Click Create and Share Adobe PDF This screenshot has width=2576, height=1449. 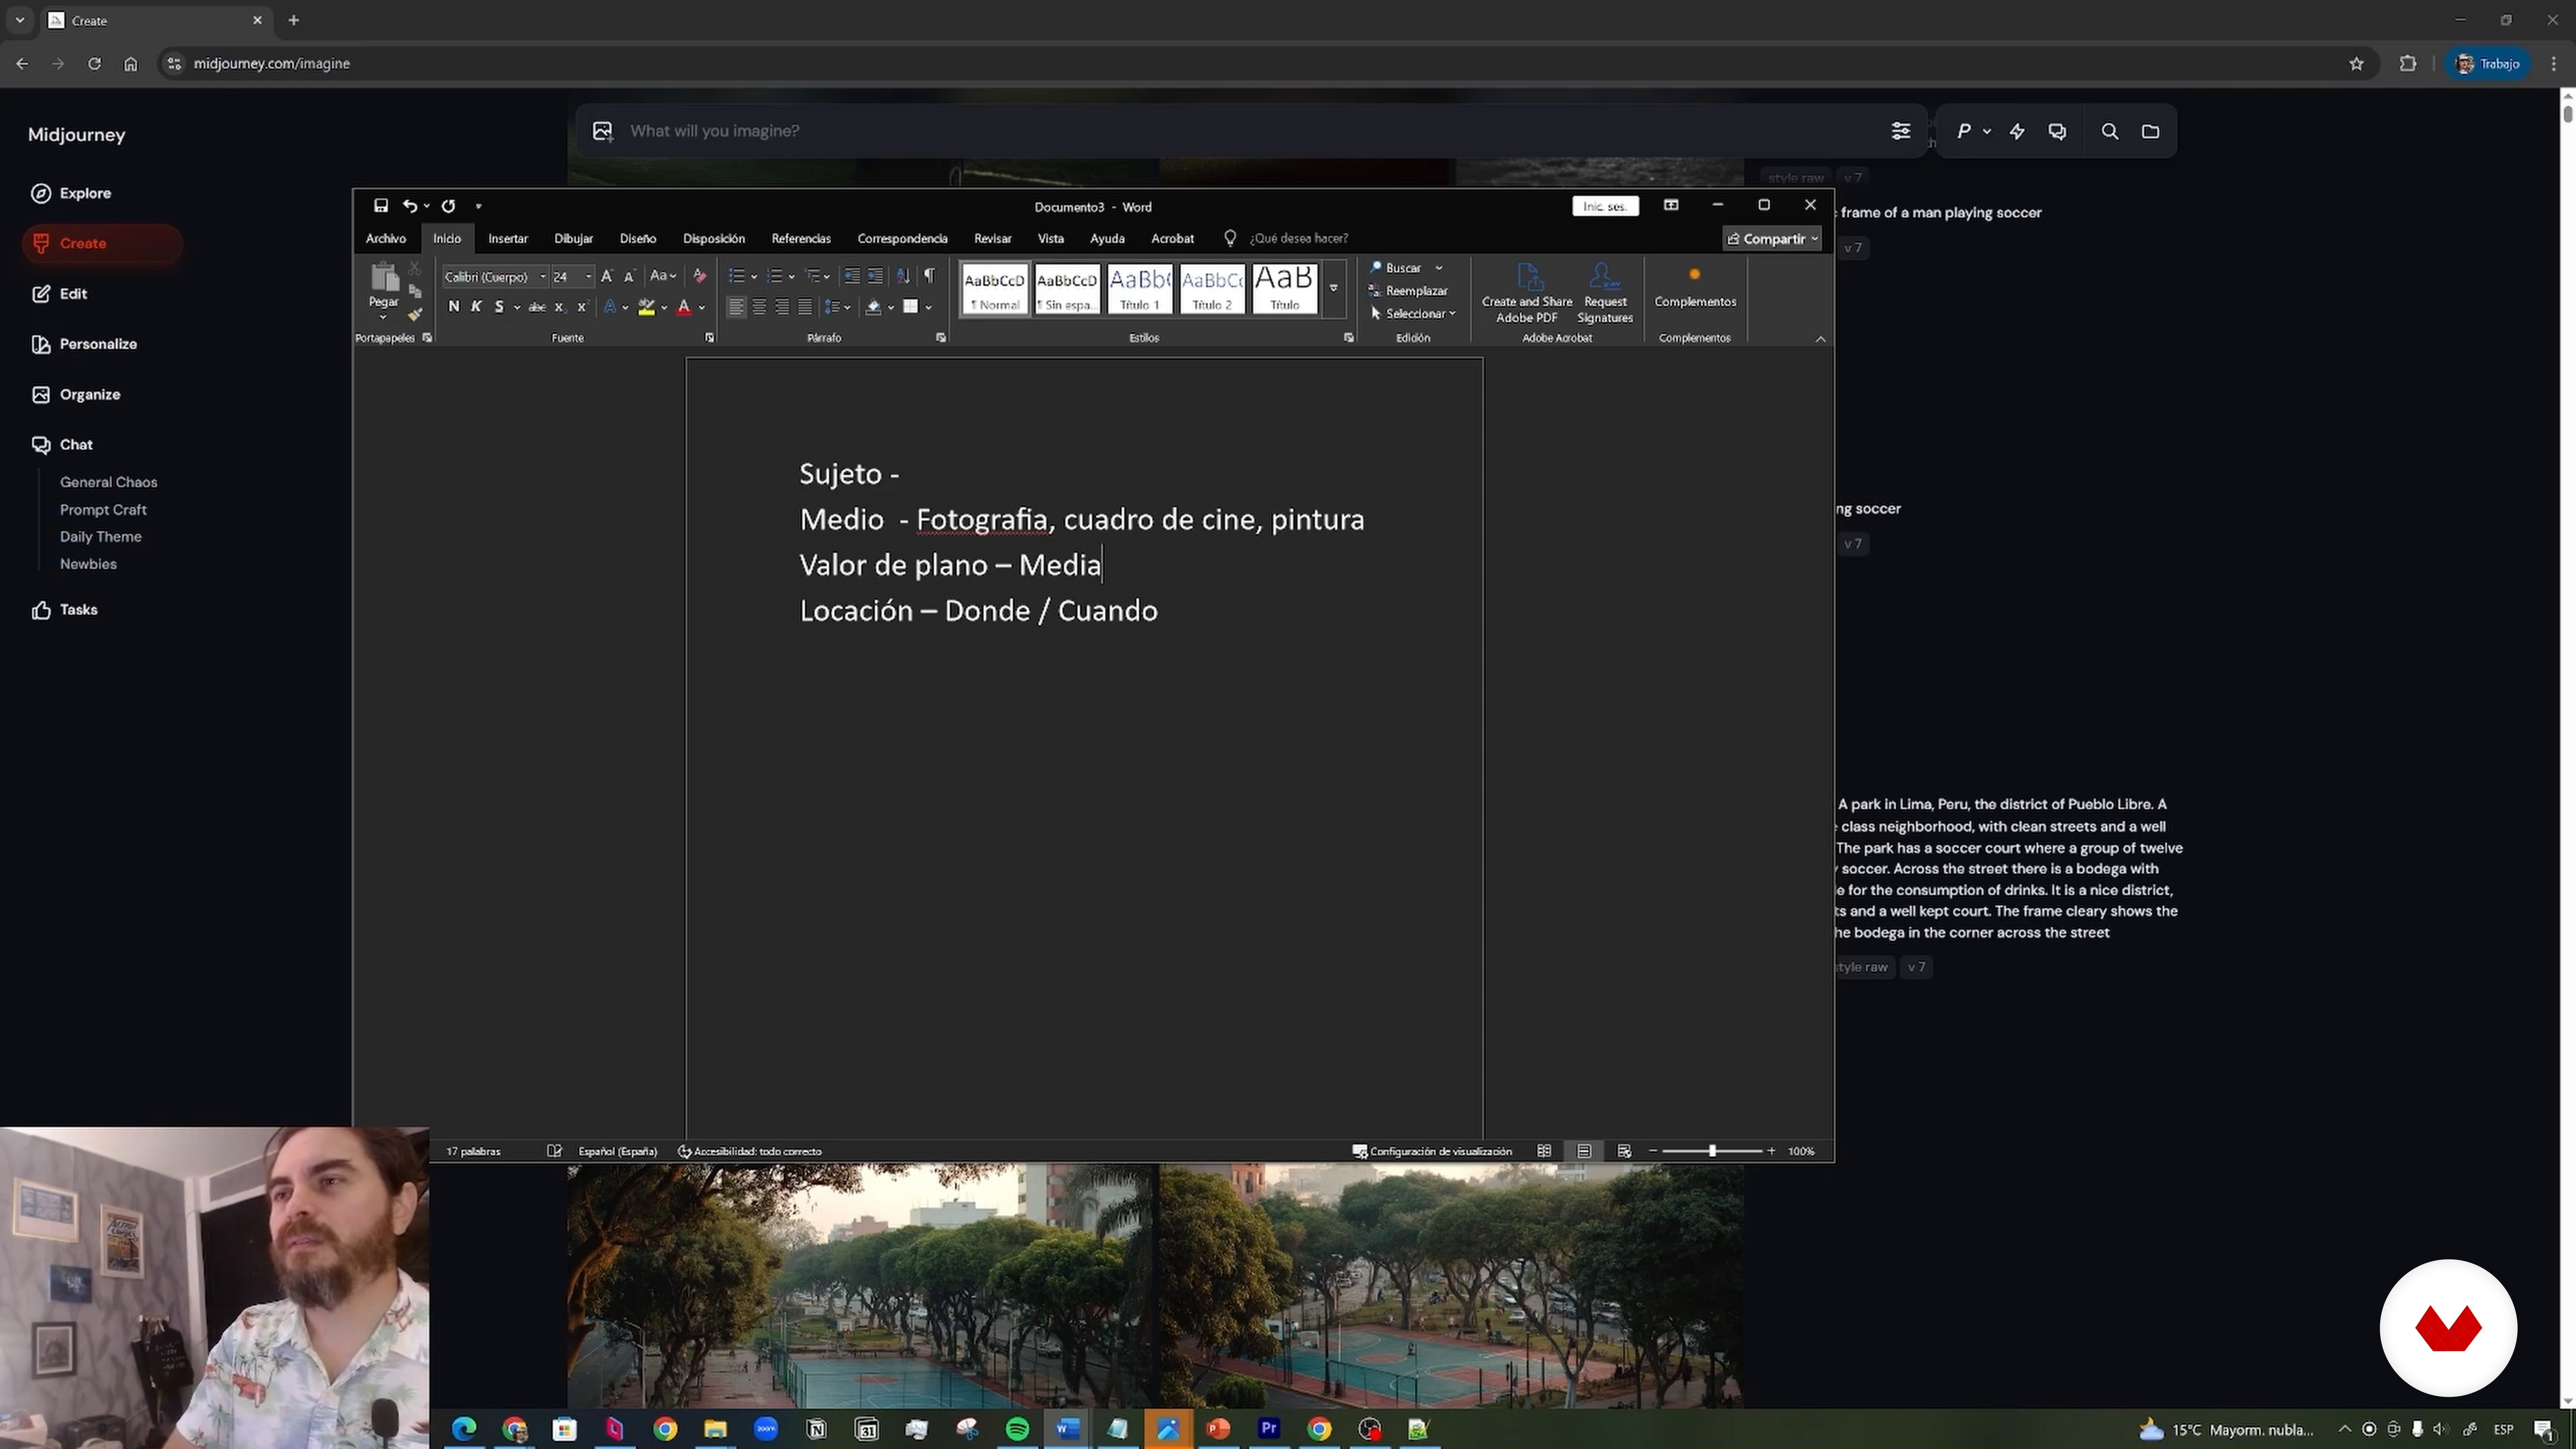coord(1527,293)
